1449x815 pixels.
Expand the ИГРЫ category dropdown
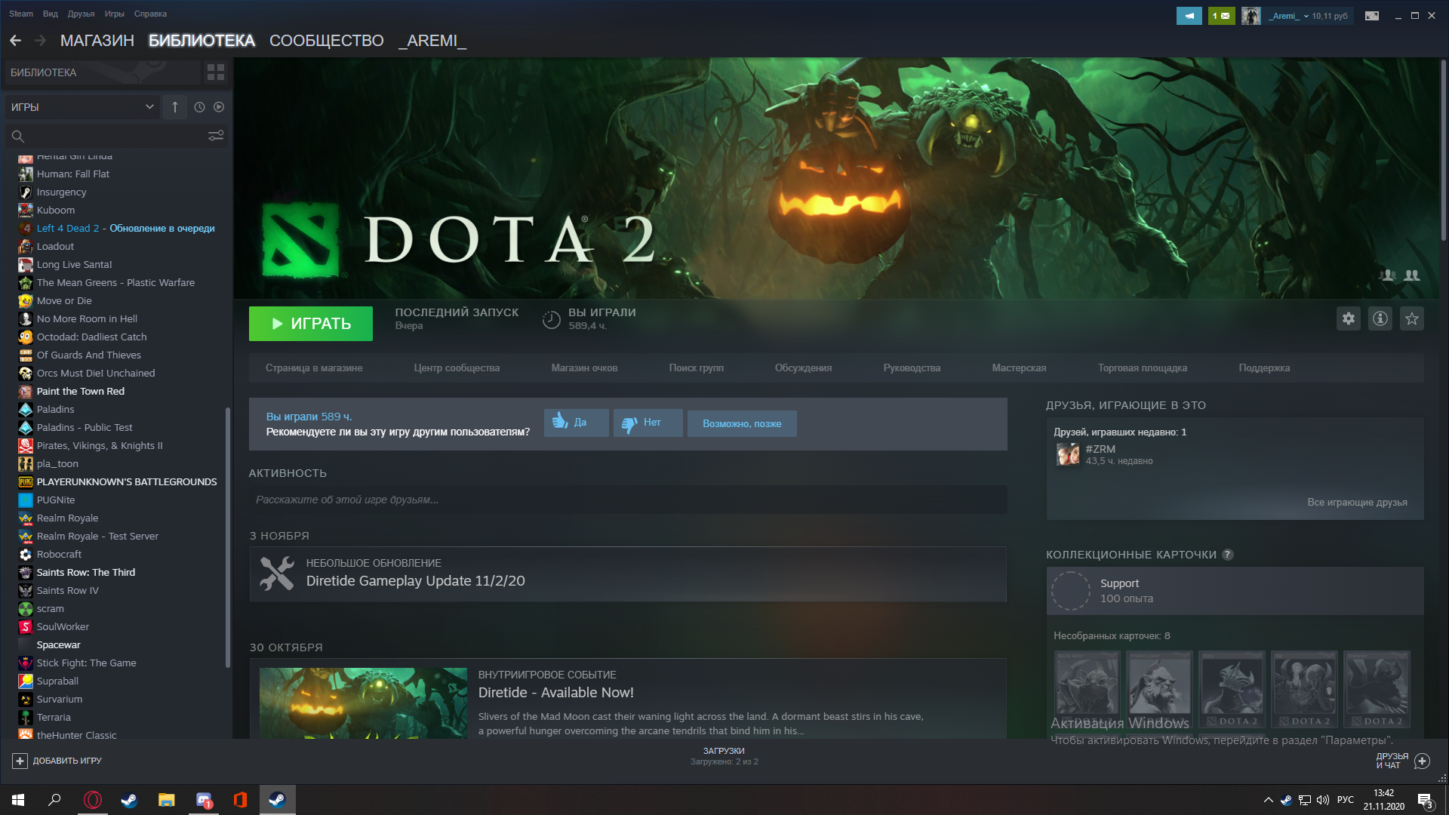click(82, 107)
